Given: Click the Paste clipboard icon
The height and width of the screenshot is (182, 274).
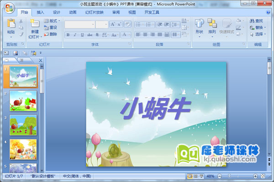Looking at the screenshot, I should tap(11, 23).
